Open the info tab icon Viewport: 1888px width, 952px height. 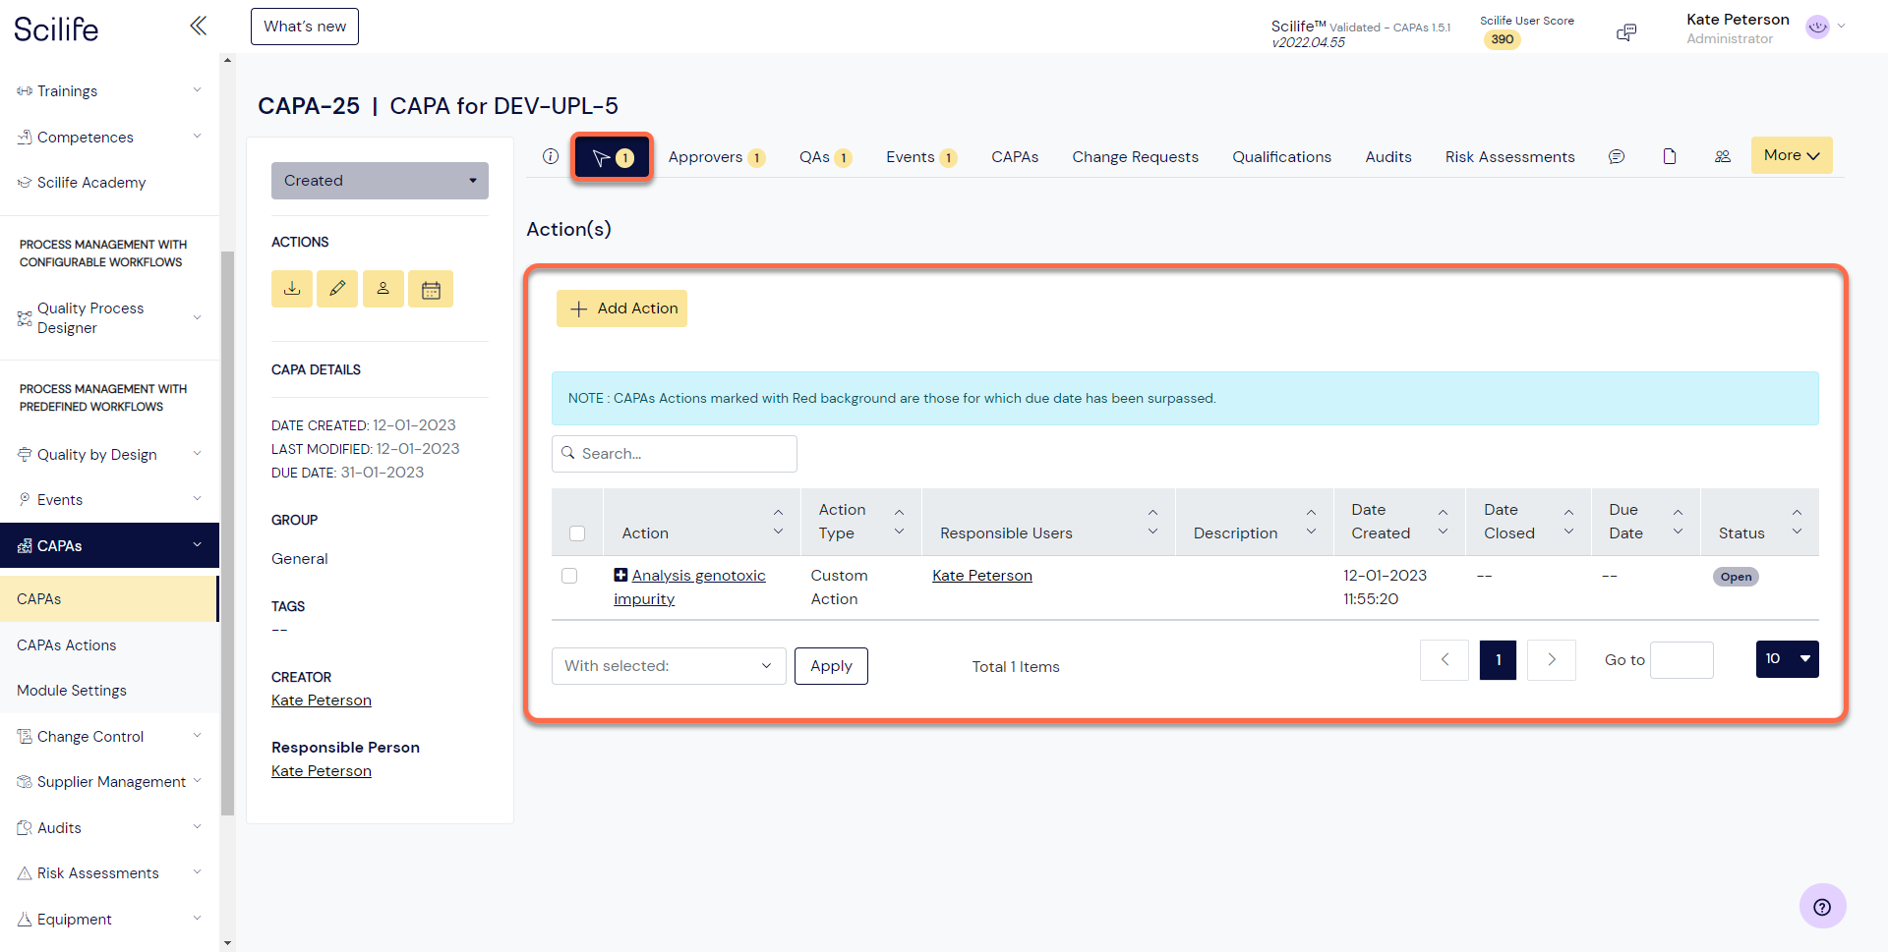[551, 156]
